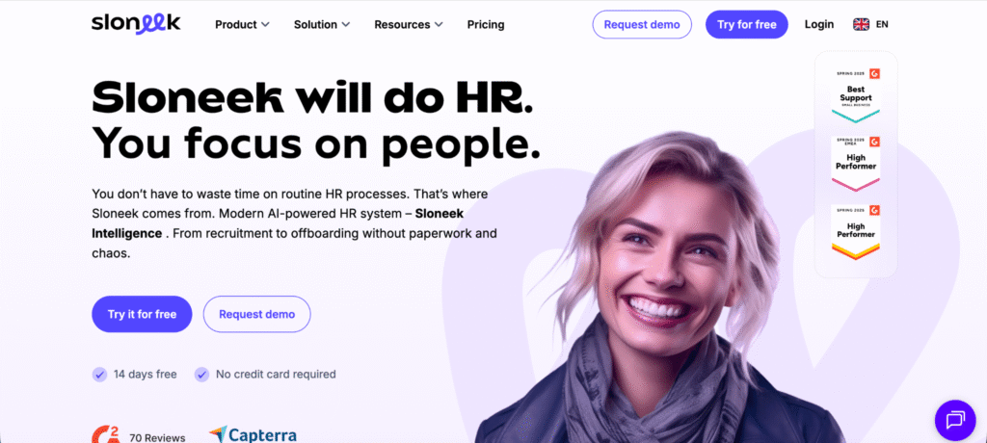Click the No credit card required checkmark

pyautogui.click(x=201, y=375)
